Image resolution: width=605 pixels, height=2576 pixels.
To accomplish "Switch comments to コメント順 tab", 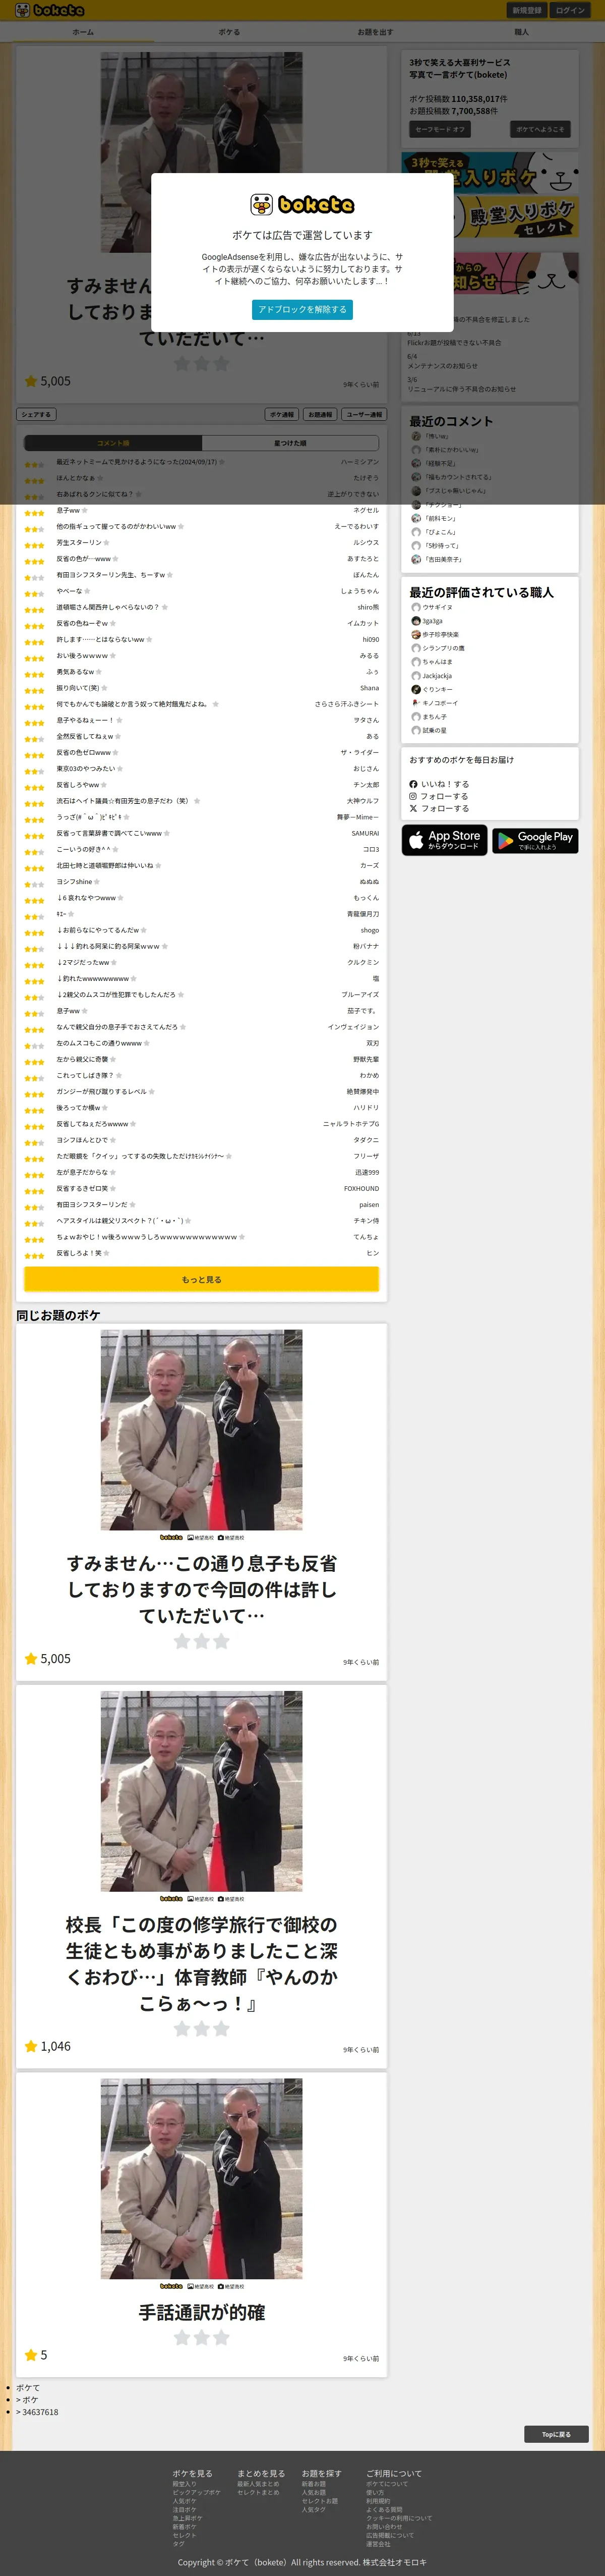I will pos(113,443).
